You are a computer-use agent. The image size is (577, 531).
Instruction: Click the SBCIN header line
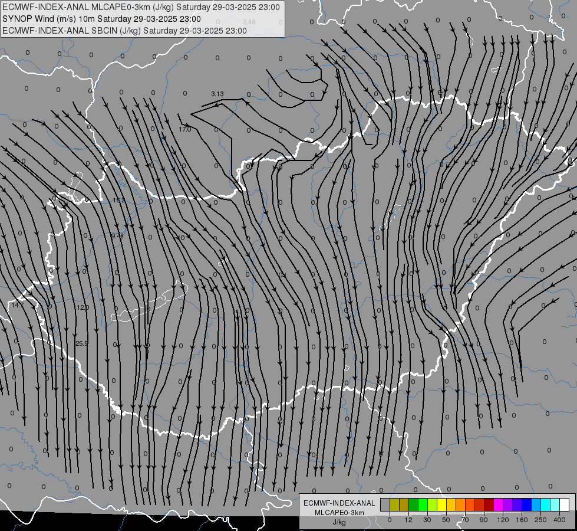pyautogui.click(x=124, y=31)
